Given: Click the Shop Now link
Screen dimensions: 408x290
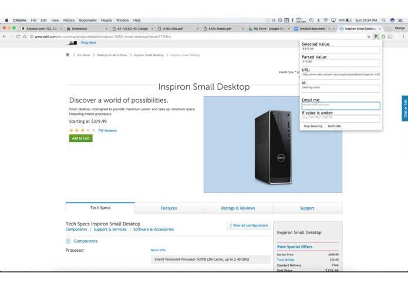Looking at the screenshot, I should point(88,42).
